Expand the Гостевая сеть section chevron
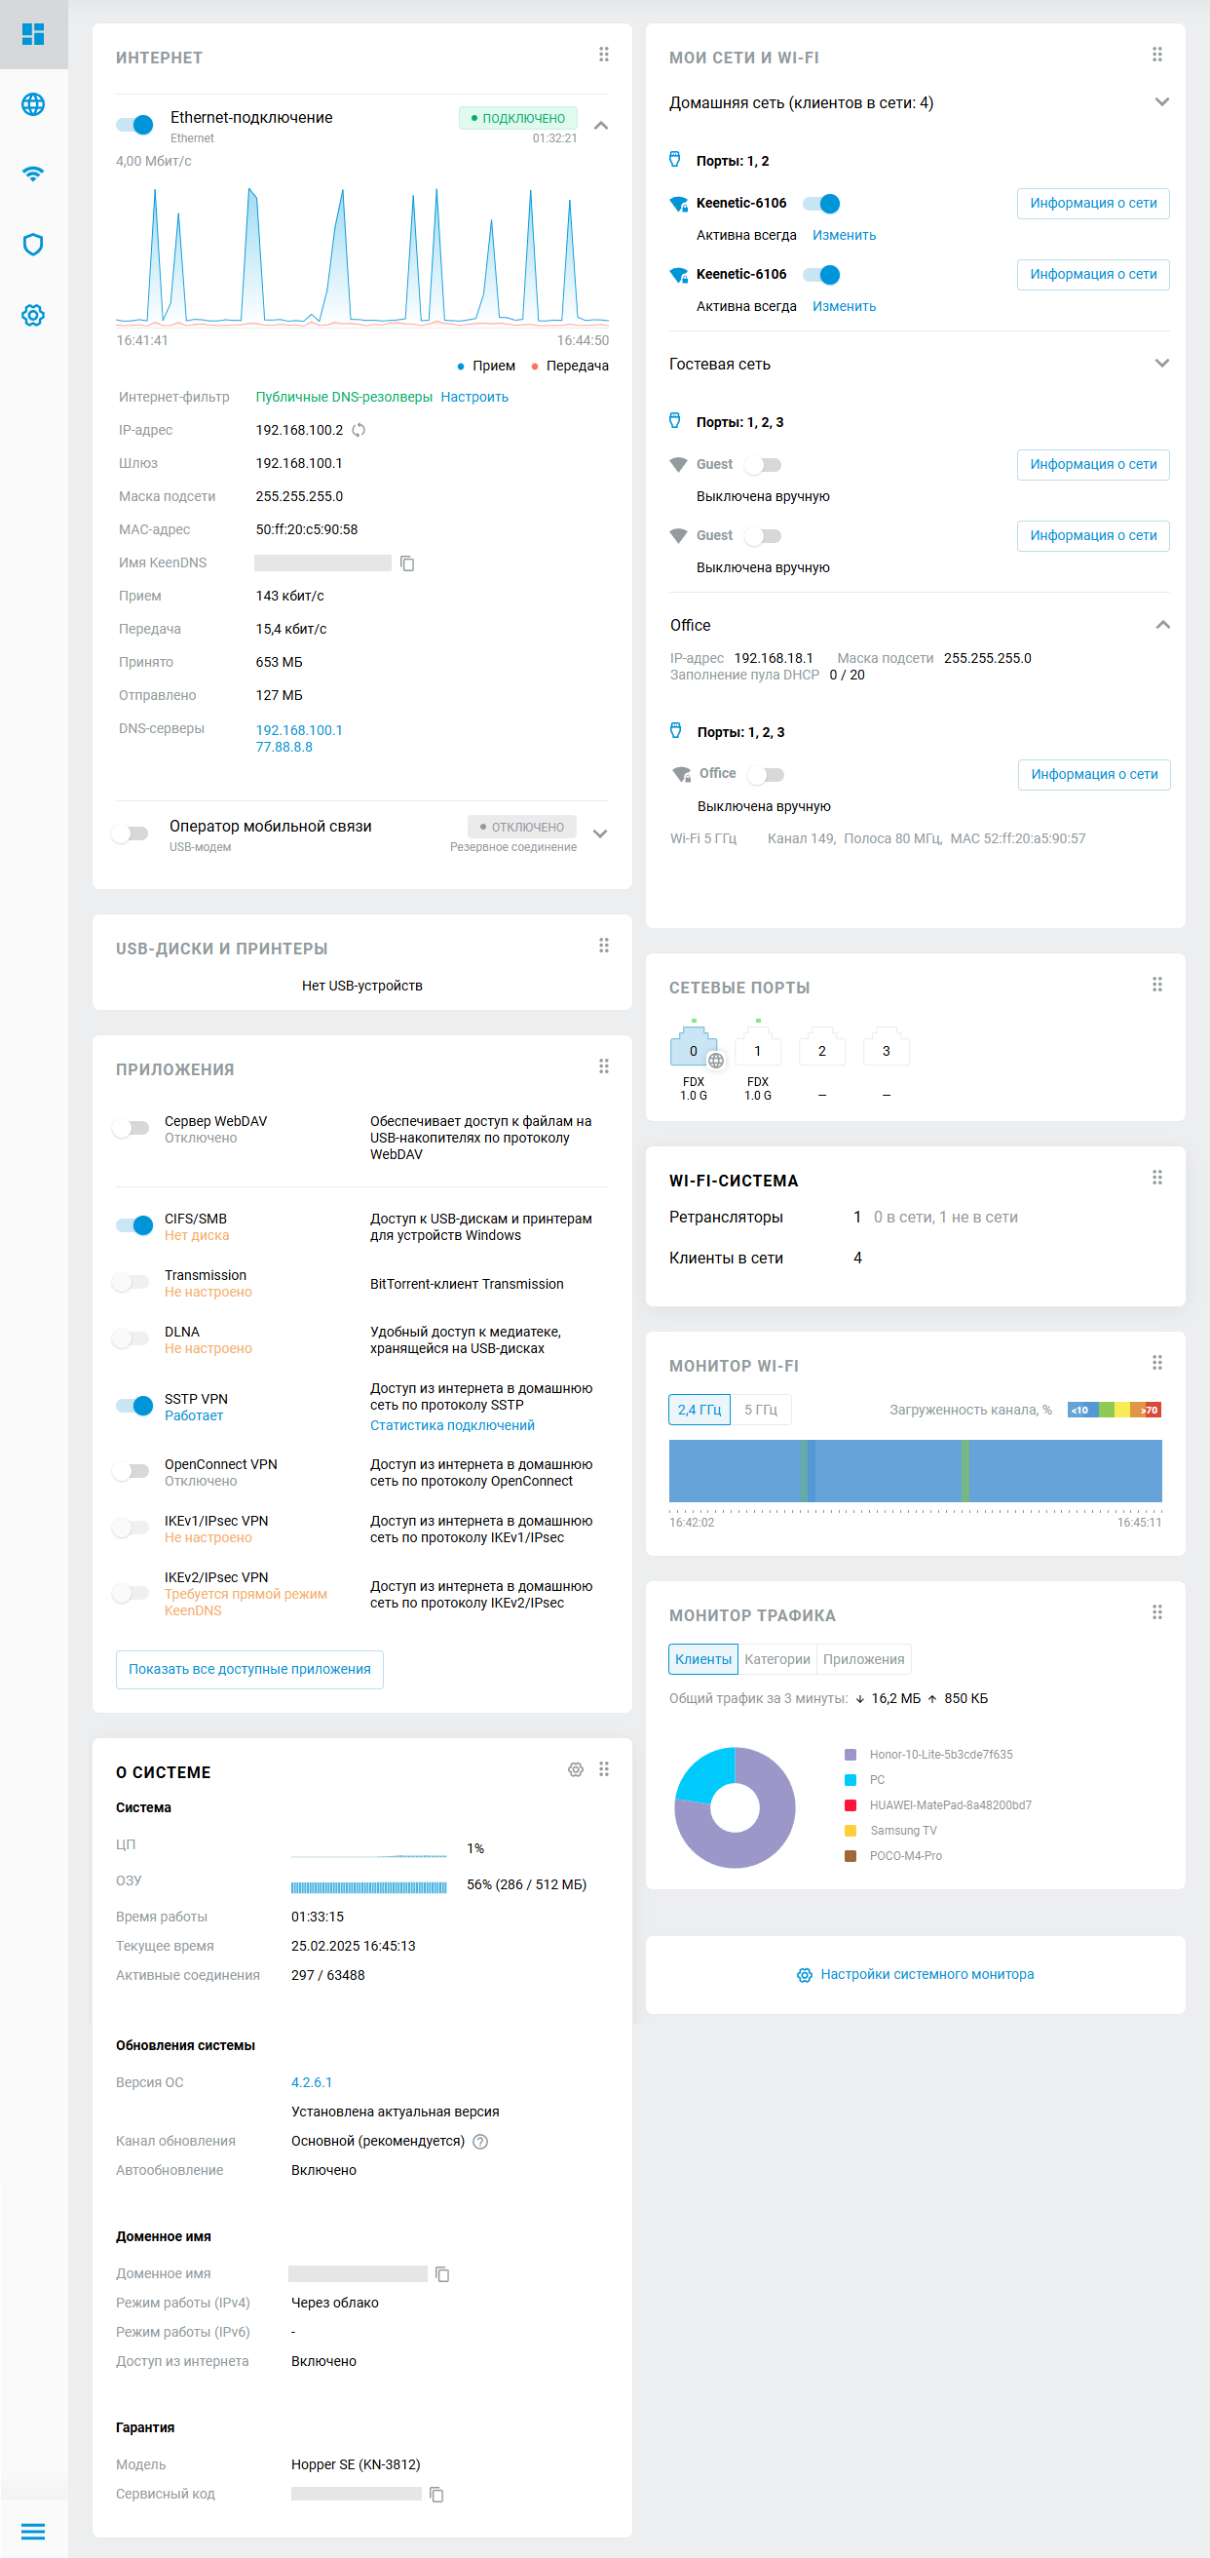Screen dimensions: 1210x2558 [1162, 364]
